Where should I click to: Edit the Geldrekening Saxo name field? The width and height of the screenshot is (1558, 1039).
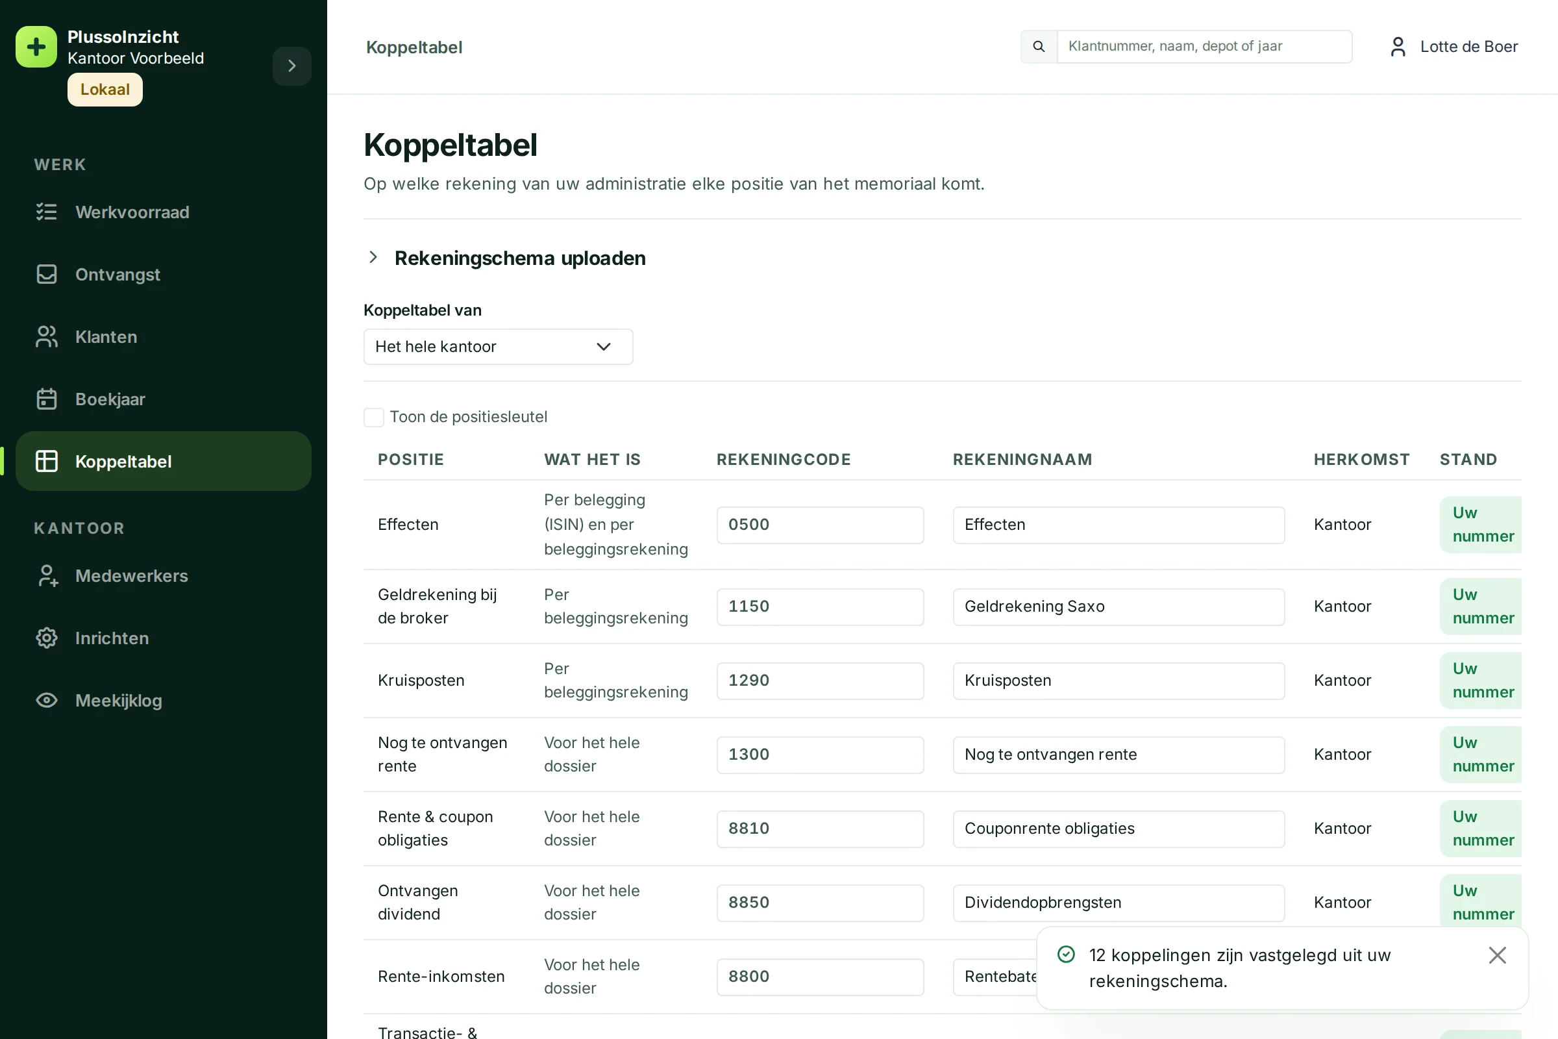point(1118,607)
